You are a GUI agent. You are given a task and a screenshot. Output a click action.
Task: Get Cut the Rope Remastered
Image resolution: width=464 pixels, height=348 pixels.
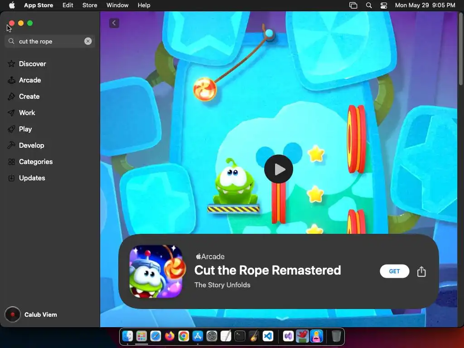pyautogui.click(x=395, y=271)
